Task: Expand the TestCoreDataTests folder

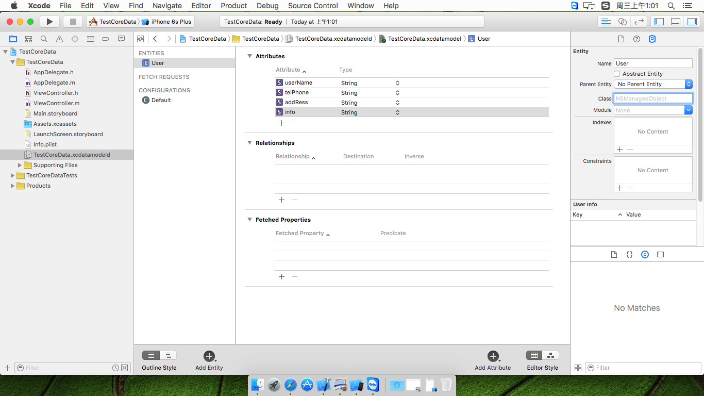Action: [x=12, y=175]
